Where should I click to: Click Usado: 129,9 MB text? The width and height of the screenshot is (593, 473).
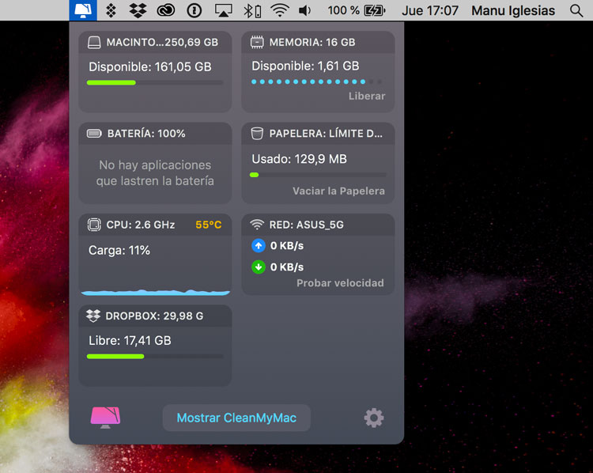[300, 158]
